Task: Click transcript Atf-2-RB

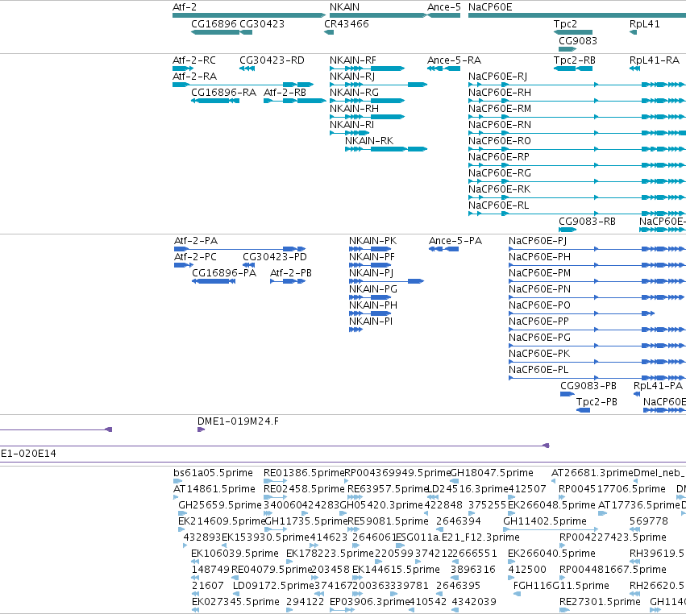Action: [294, 101]
